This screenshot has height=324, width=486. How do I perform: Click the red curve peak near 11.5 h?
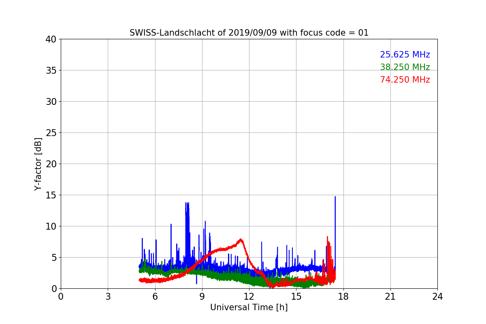coord(241,240)
